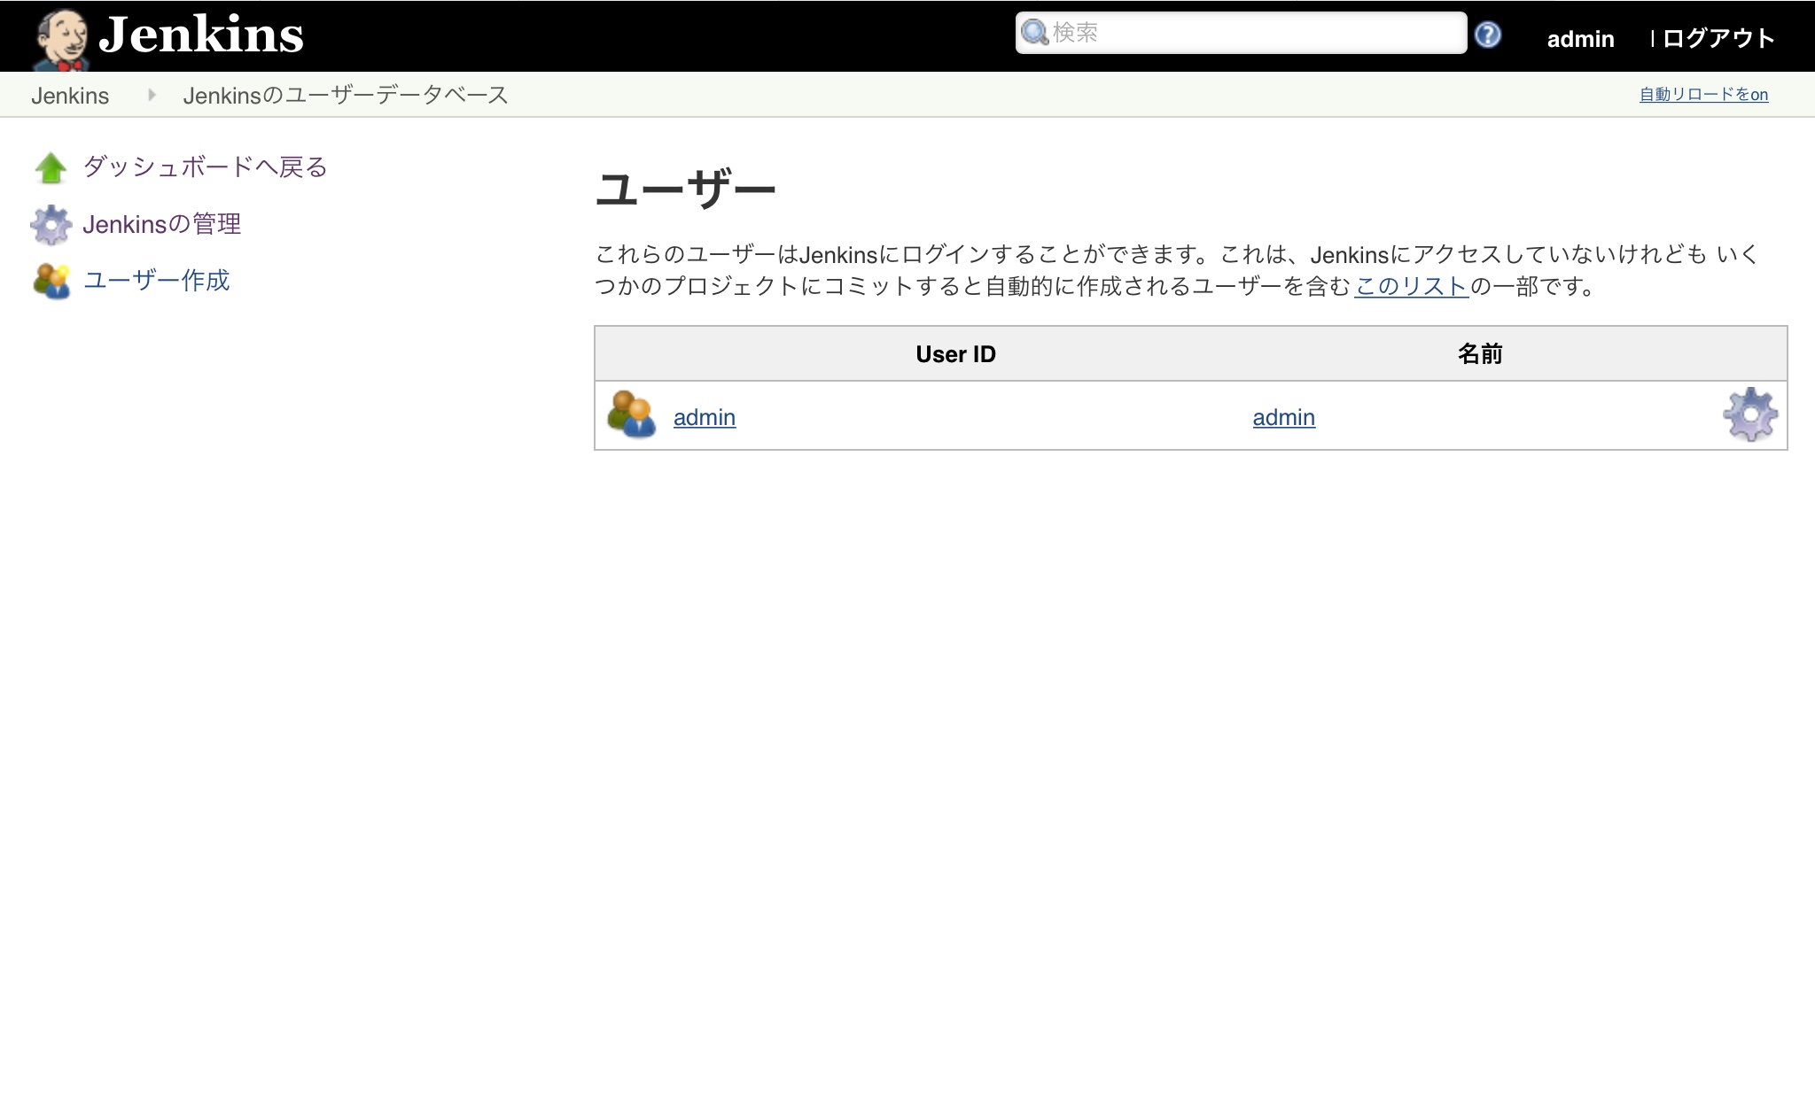Open the Jenkins breadcrumb entry
The height and width of the screenshot is (1106, 1815).
pyautogui.click(x=71, y=95)
